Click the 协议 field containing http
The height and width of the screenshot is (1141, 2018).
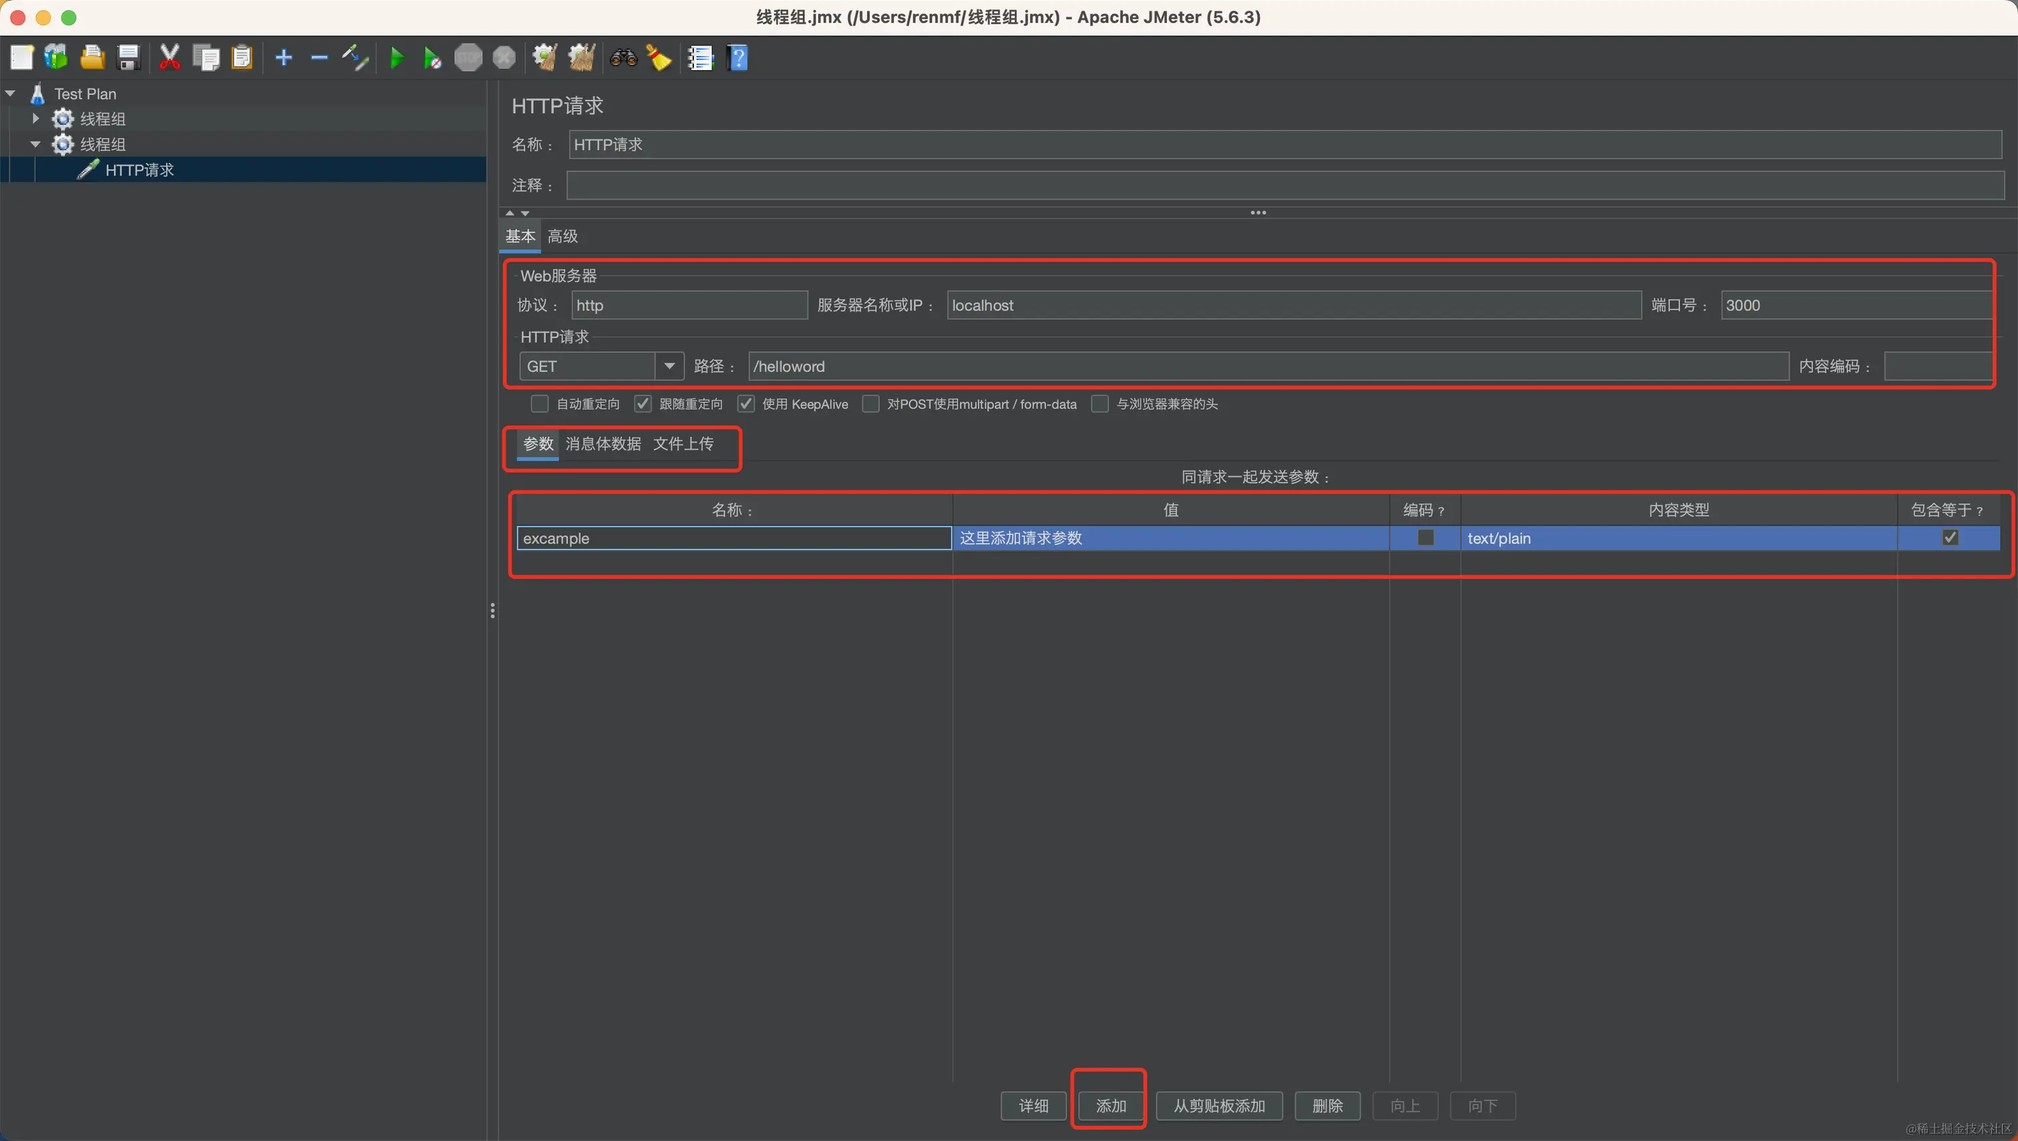coord(689,305)
